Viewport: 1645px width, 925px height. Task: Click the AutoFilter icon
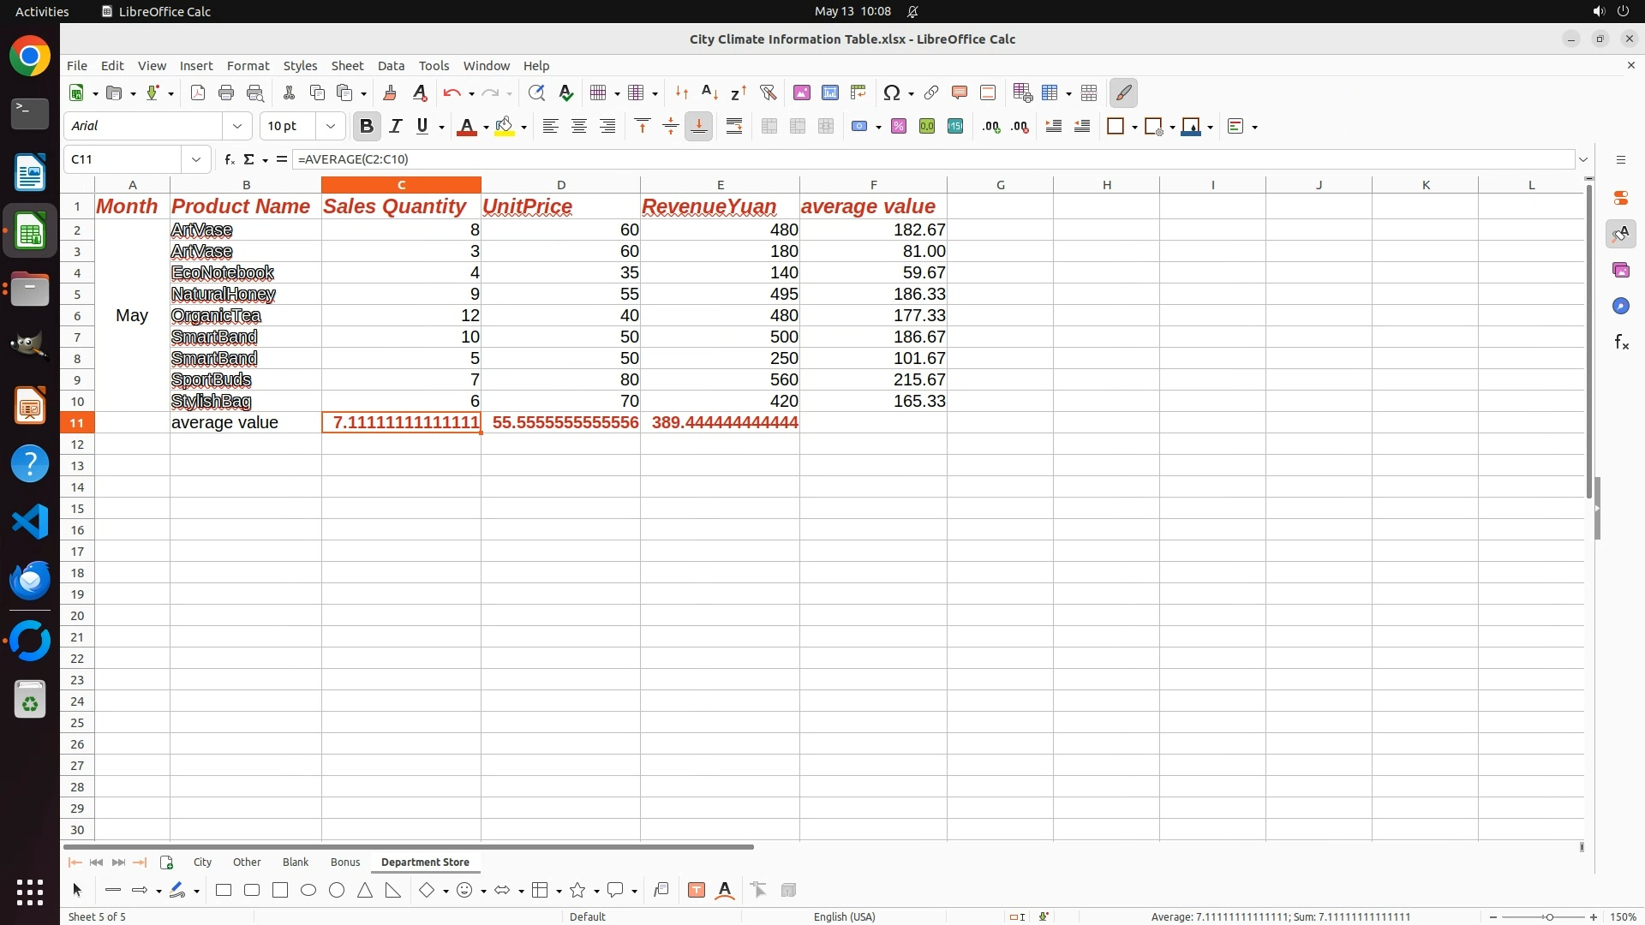[x=768, y=93]
